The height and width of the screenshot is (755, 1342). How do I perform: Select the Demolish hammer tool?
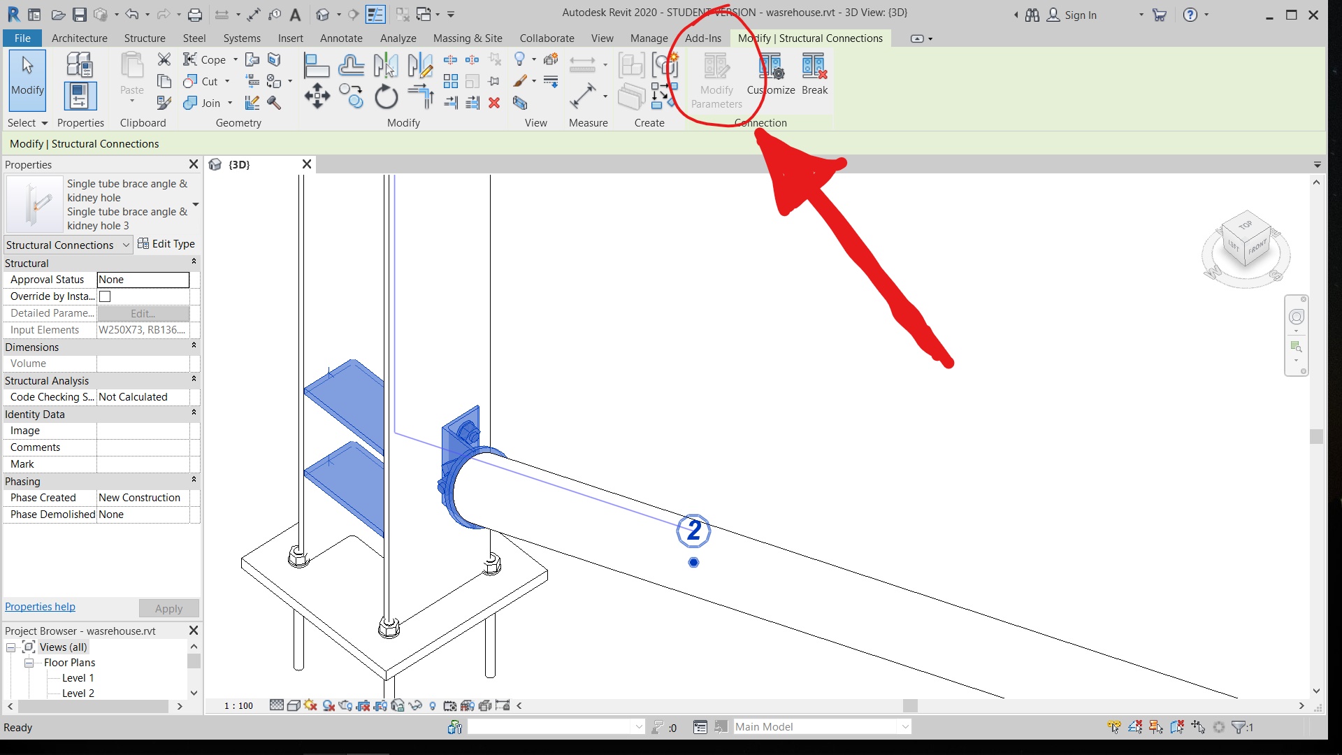pos(273,103)
